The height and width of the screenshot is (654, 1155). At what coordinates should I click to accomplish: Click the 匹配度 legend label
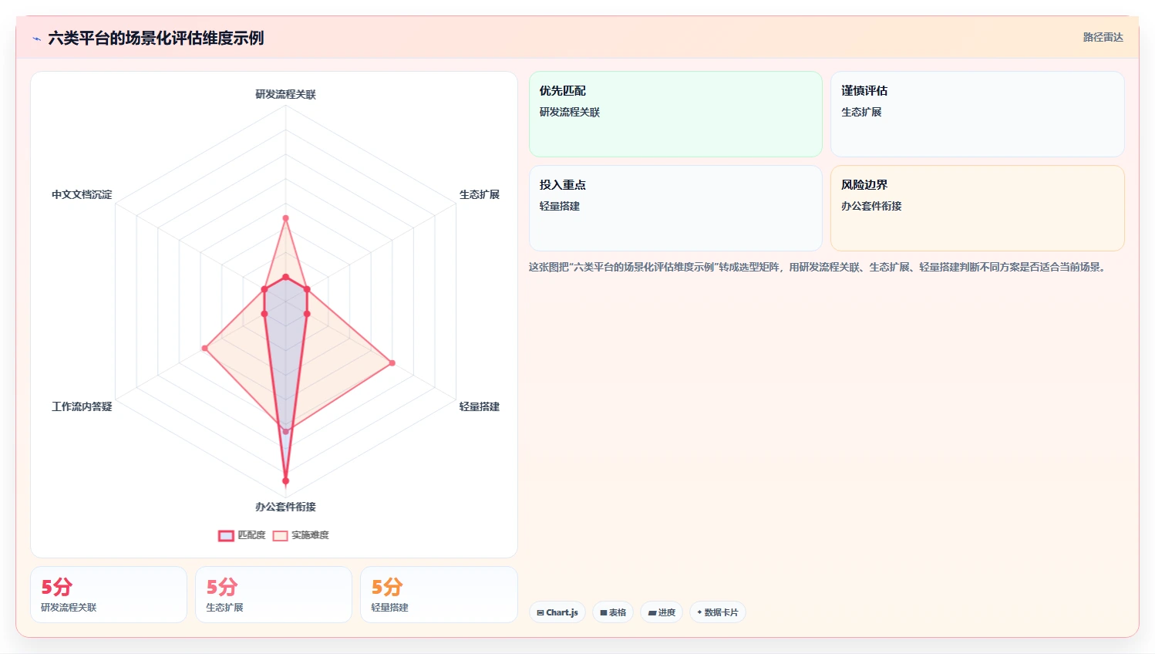click(x=251, y=535)
